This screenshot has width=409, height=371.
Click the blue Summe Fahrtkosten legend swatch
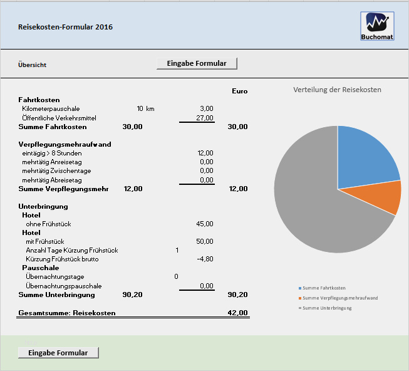[x=300, y=288]
